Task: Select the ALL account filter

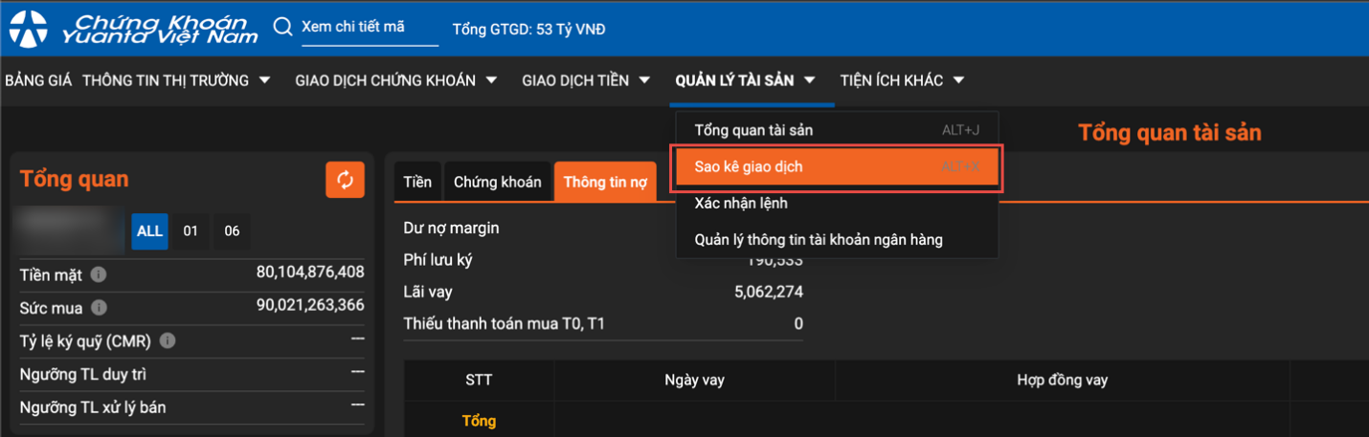Action: coord(149,230)
